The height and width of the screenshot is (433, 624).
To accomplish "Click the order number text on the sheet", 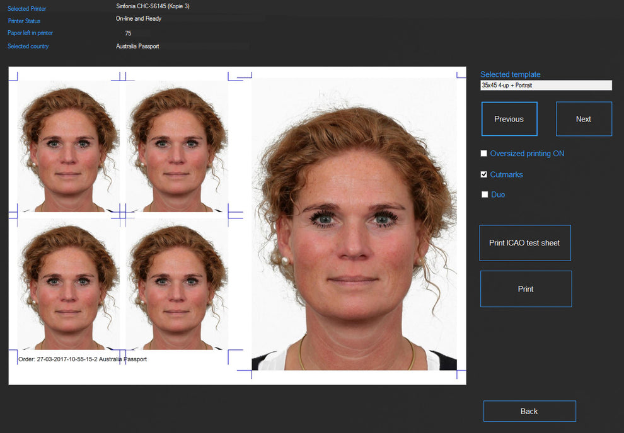I will [x=82, y=359].
